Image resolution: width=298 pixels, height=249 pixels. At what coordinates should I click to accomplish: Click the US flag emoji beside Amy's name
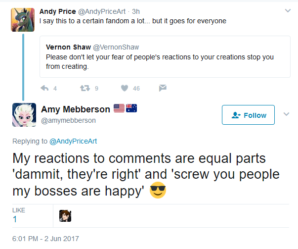point(119,108)
